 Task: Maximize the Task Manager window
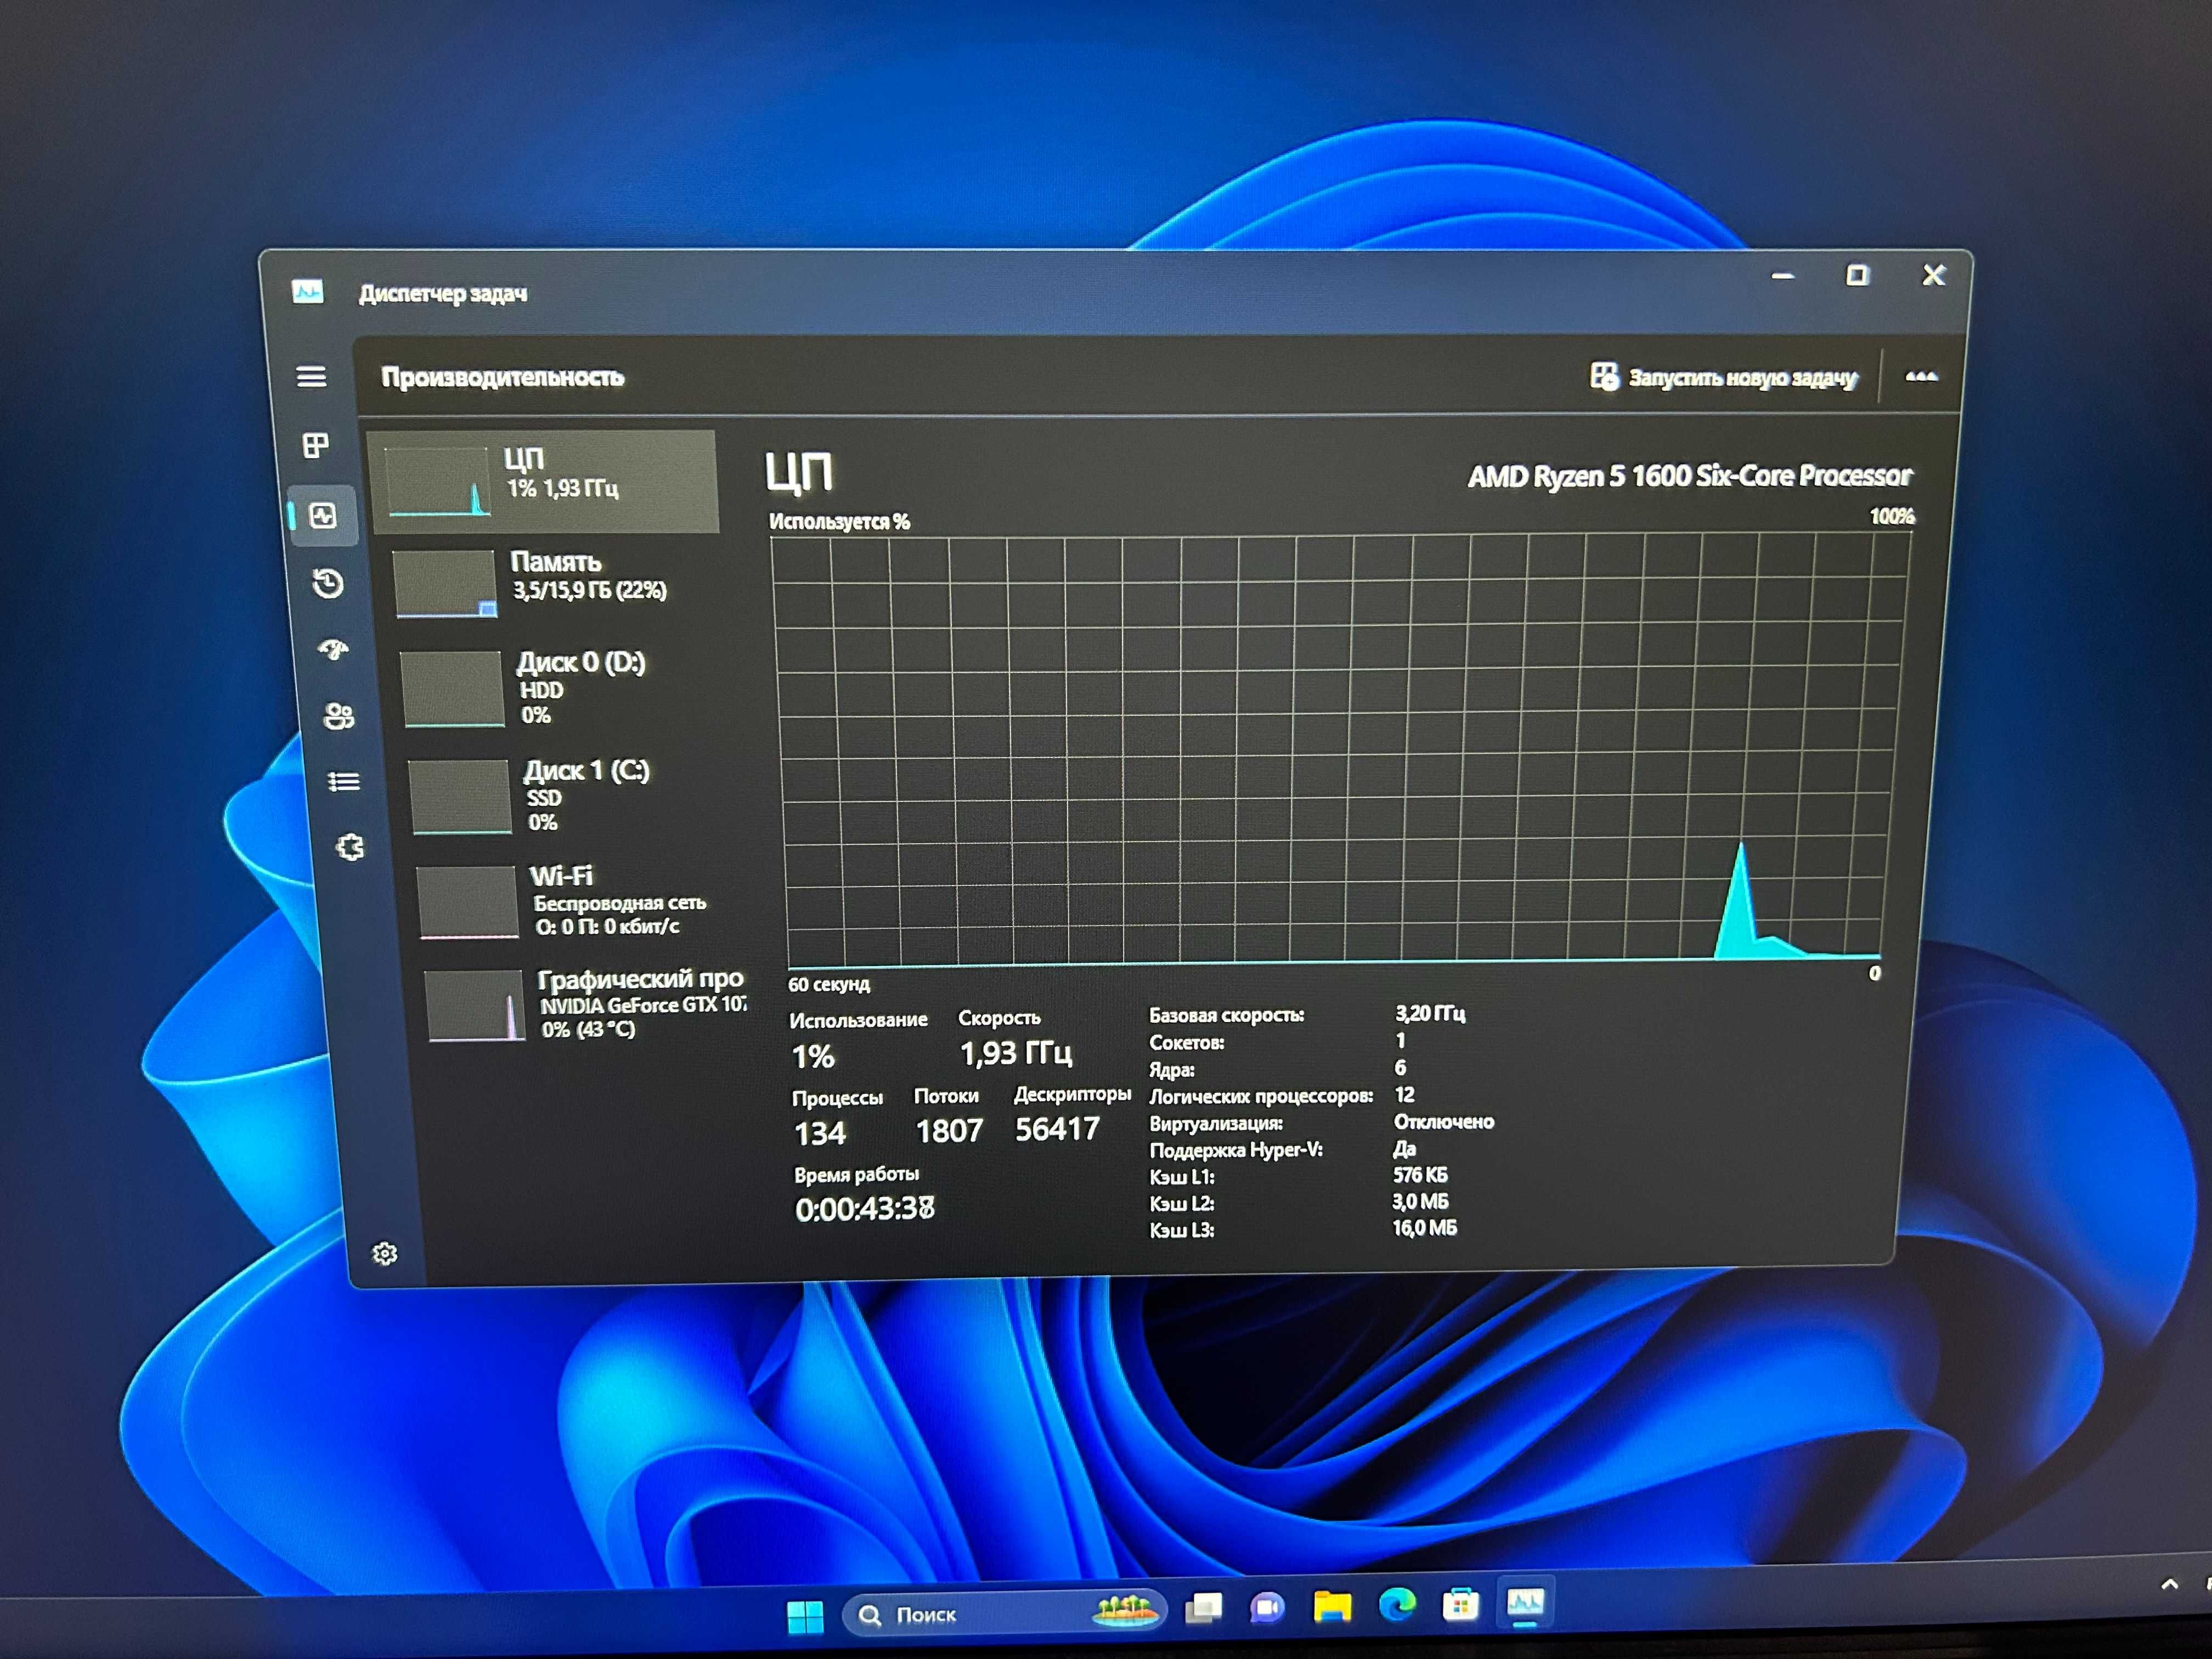[1858, 275]
